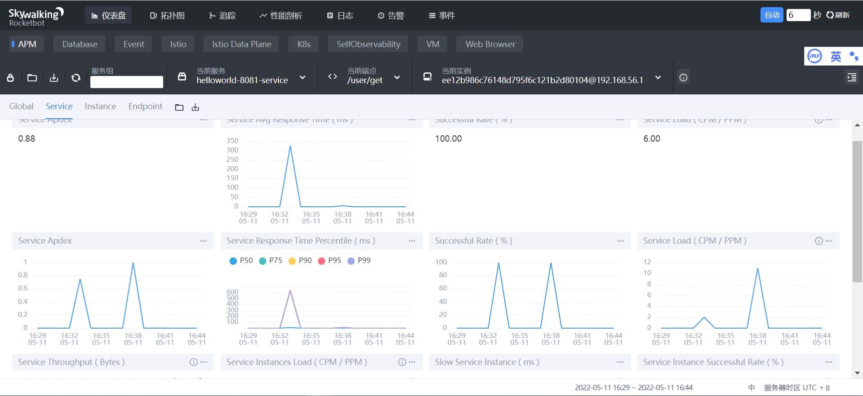Open the 告警 alarm menu
This screenshot has height=396, width=863.
(391, 15)
